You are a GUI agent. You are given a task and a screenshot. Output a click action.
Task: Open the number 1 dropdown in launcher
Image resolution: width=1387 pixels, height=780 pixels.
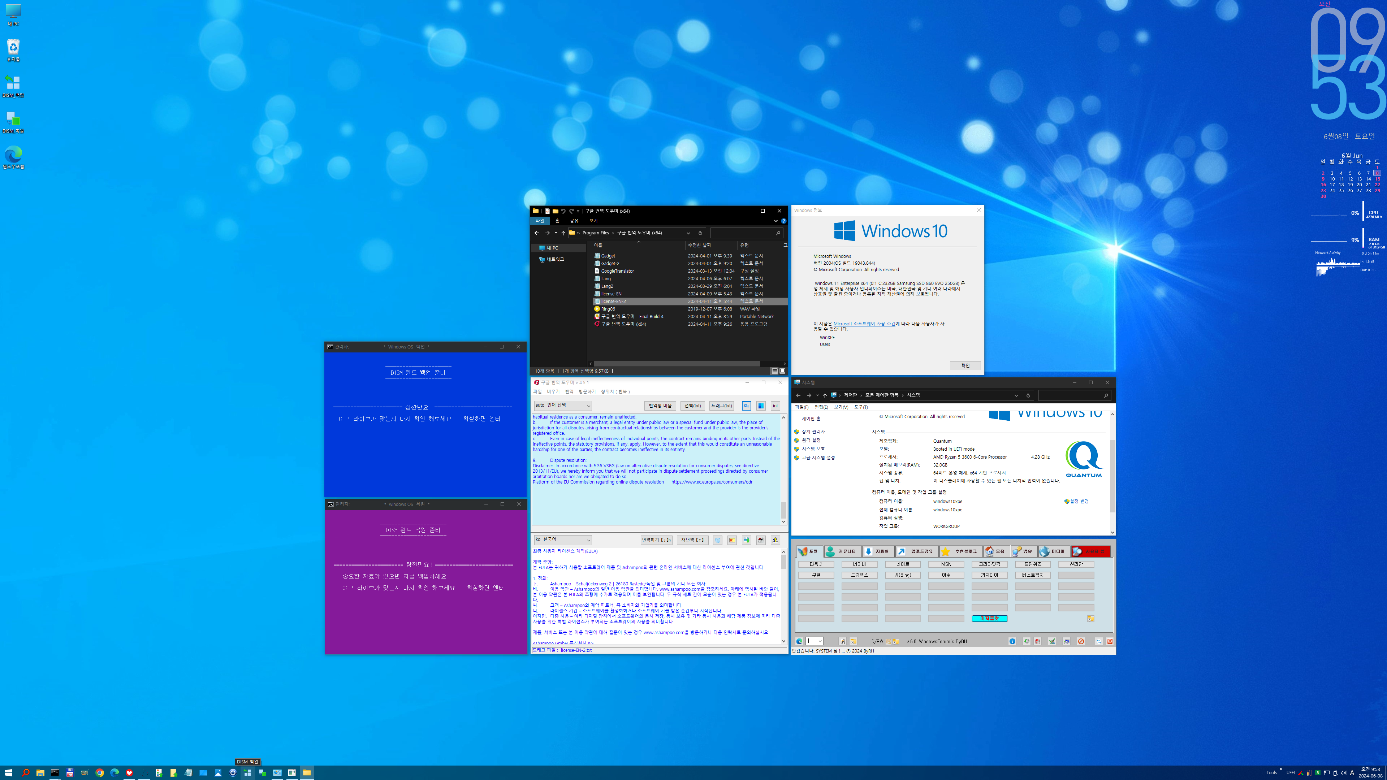tap(814, 641)
